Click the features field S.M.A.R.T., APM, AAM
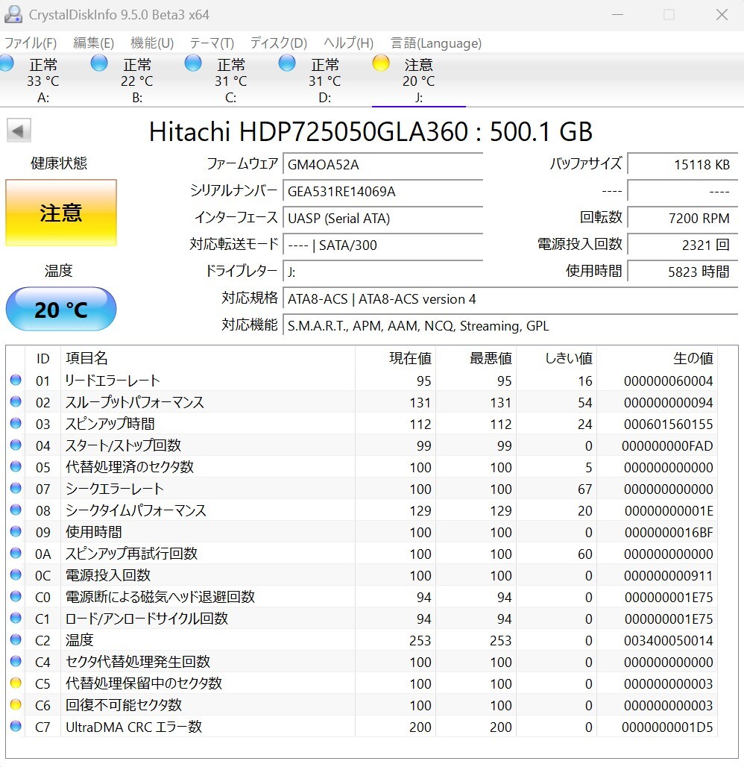Viewport: 744px width, 767px height. (511, 326)
